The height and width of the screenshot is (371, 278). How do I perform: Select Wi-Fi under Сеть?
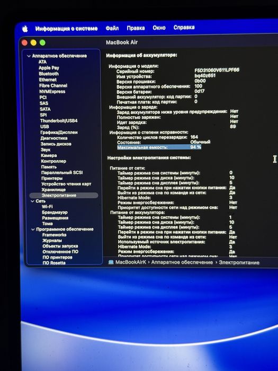[x=47, y=207]
